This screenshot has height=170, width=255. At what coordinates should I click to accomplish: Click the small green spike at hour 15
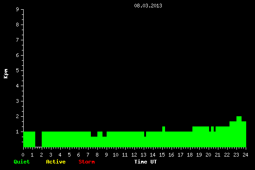164,129
